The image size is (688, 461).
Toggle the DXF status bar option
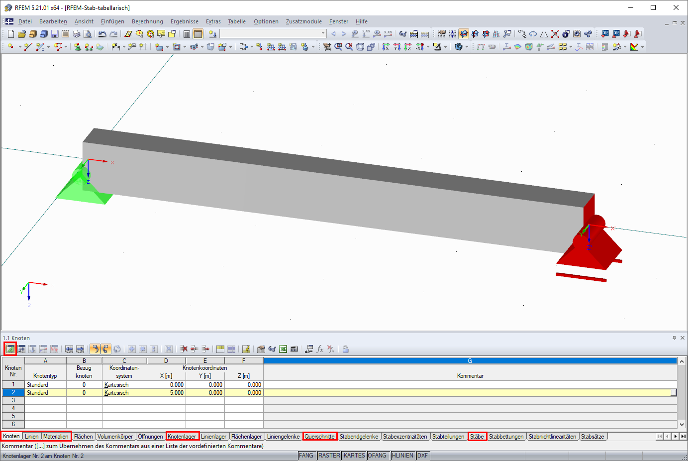pyautogui.click(x=423, y=456)
